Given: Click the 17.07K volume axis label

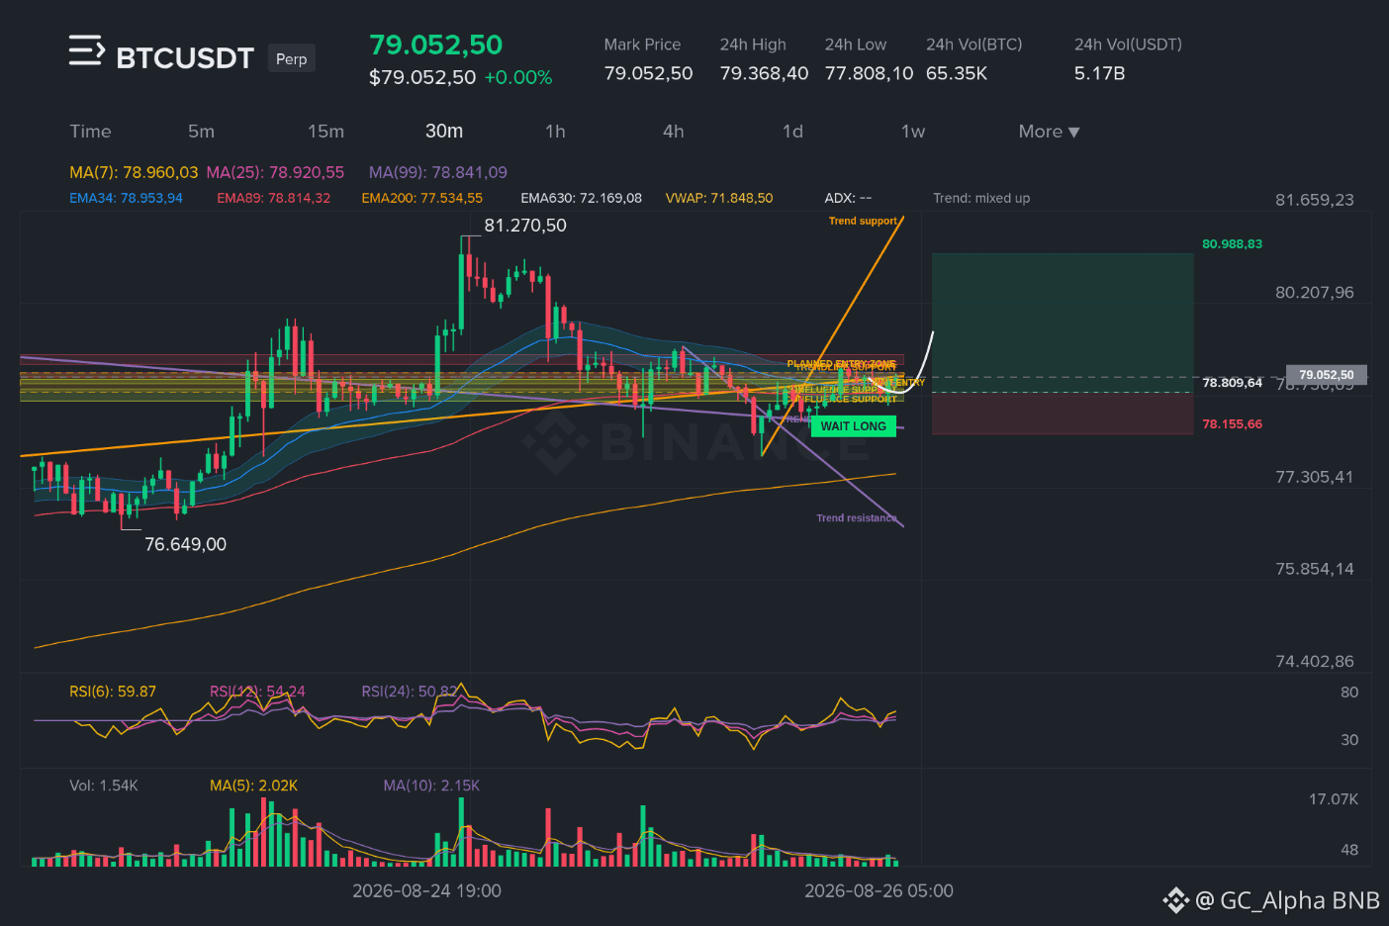Looking at the screenshot, I should [1334, 799].
